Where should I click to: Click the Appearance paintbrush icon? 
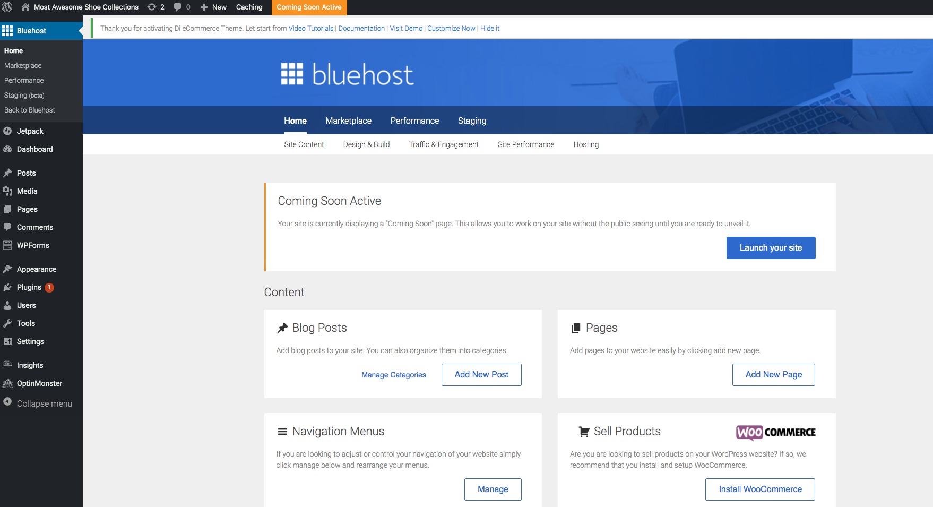pyautogui.click(x=7, y=269)
